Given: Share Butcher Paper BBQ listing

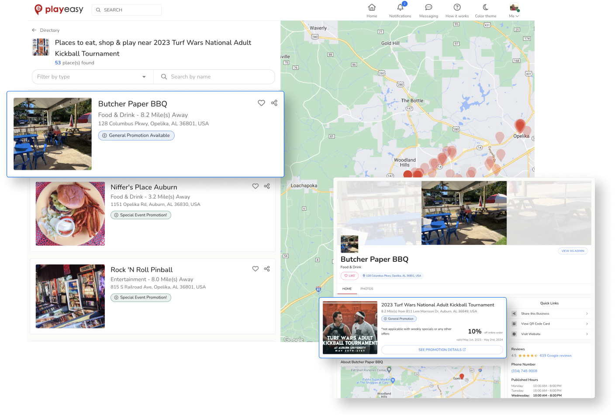Looking at the screenshot, I should click(274, 103).
